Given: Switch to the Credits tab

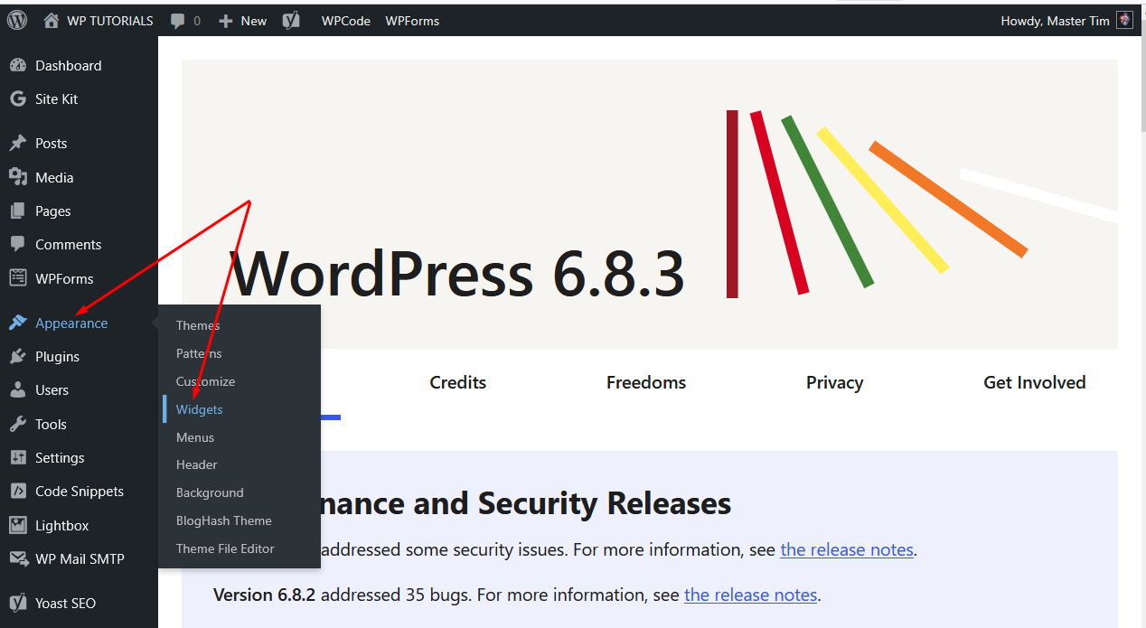Looking at the screenshot, I should pos(457,382).
